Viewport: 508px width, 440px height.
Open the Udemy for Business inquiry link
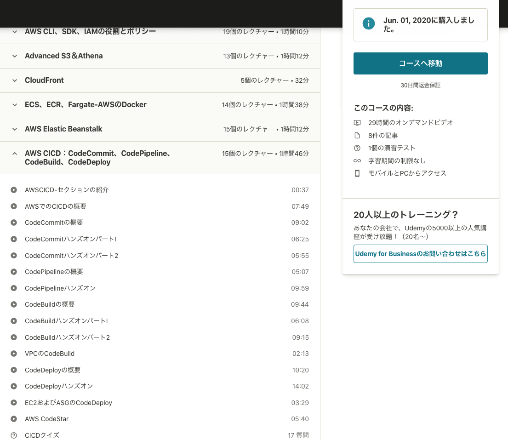click(x=420, y=253)
